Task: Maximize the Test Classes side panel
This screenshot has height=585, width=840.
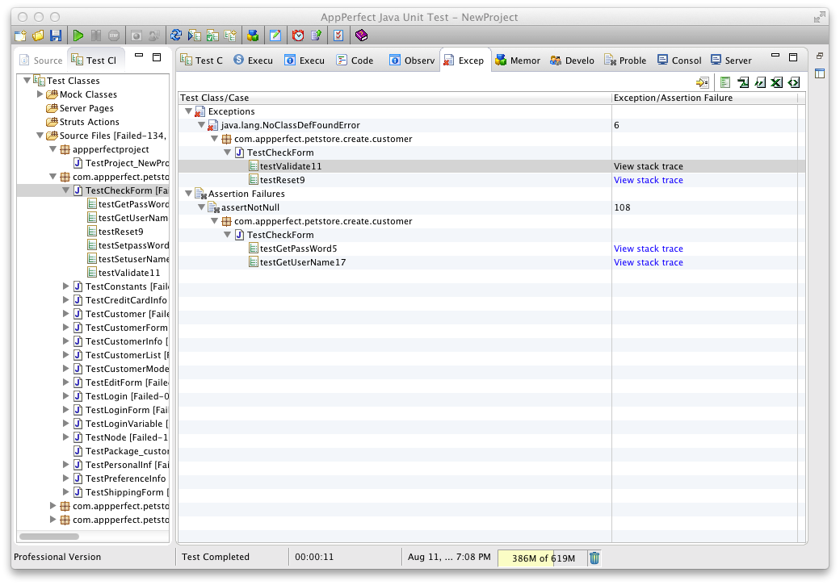Action: pos(157,57)
